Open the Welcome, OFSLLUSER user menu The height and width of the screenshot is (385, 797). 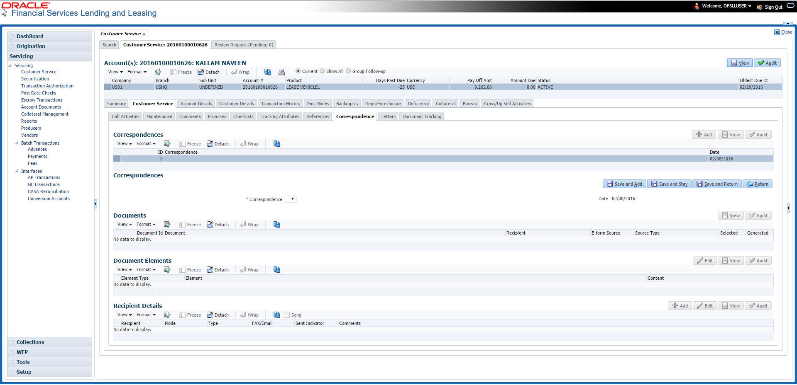click(726, 6)
